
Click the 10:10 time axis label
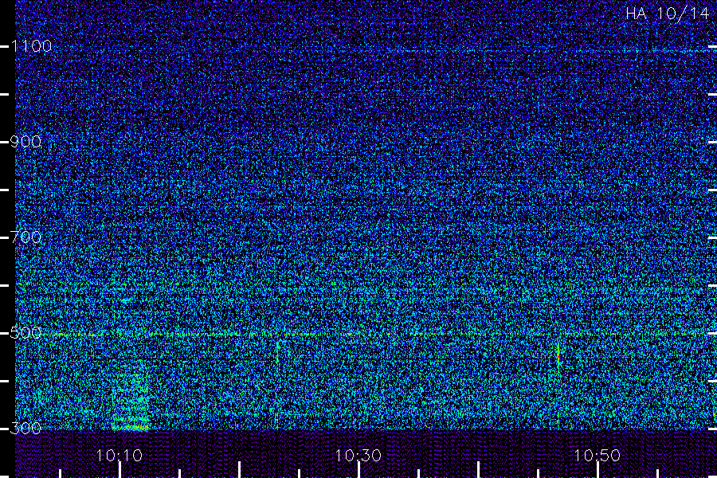click(119, 456)
